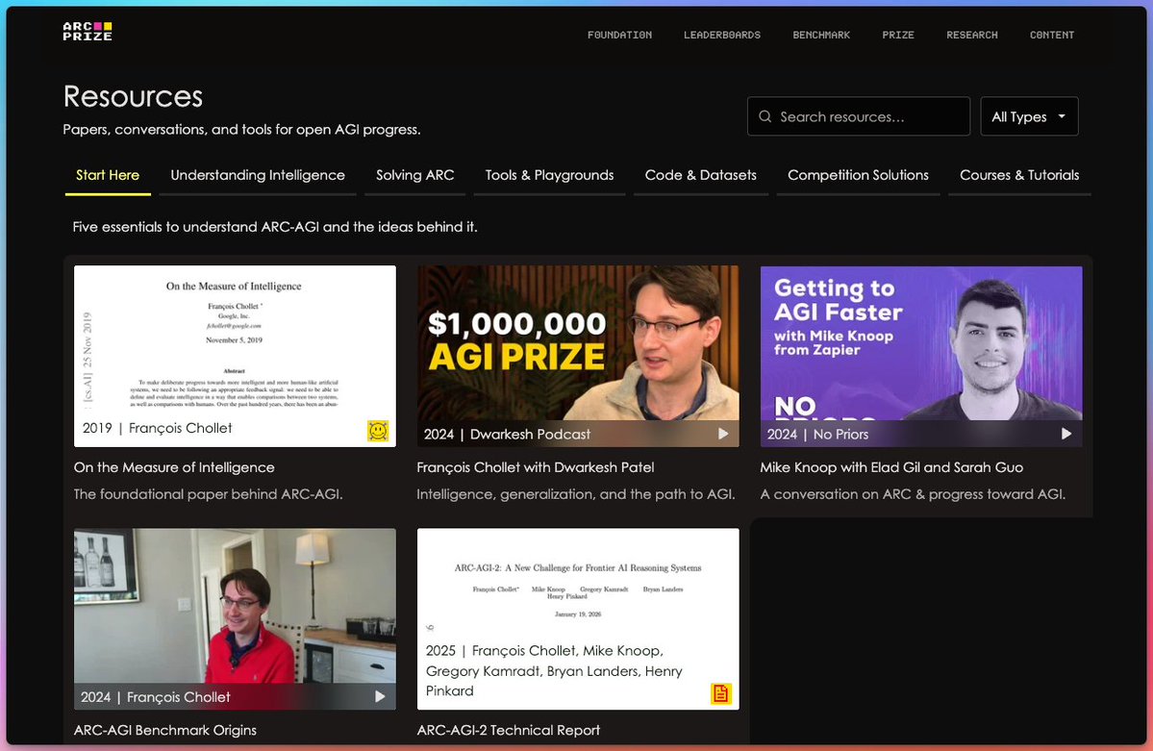
Task: Switch to Courses & Tutorials tab
Action: (1019, 175)
